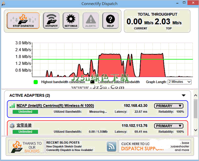Click the IP address 110.102.113.76
The width and height of the screenshot is (199, 161).
coord(134,126)
